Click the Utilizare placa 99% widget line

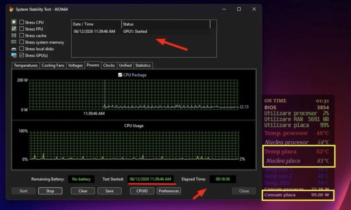coord(297,125)
